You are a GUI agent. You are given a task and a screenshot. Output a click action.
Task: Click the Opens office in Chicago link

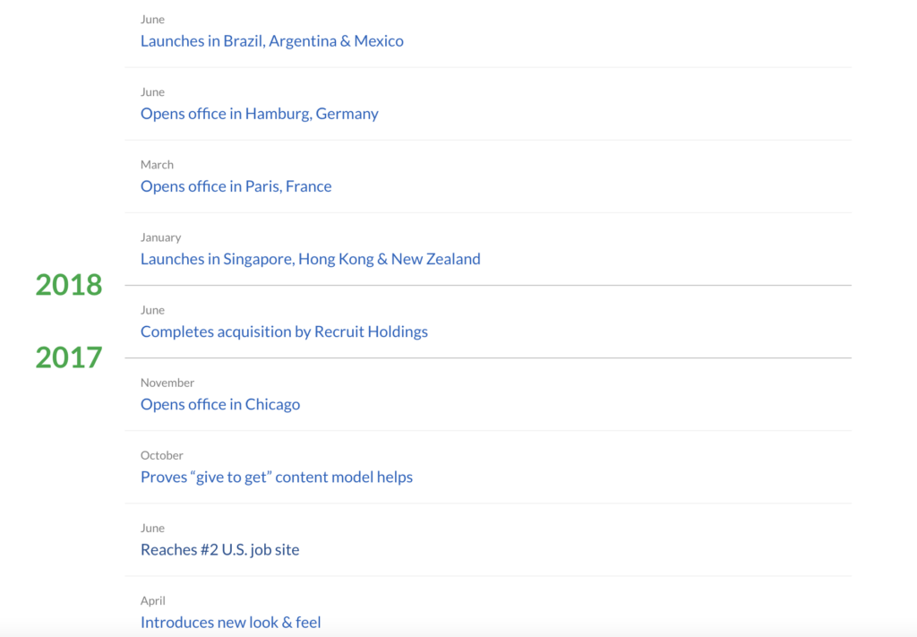coord(219,404)
